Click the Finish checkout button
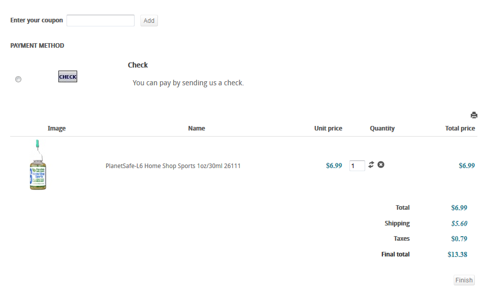The width and height of the screenshot is (485, 292). coord(464,280)
